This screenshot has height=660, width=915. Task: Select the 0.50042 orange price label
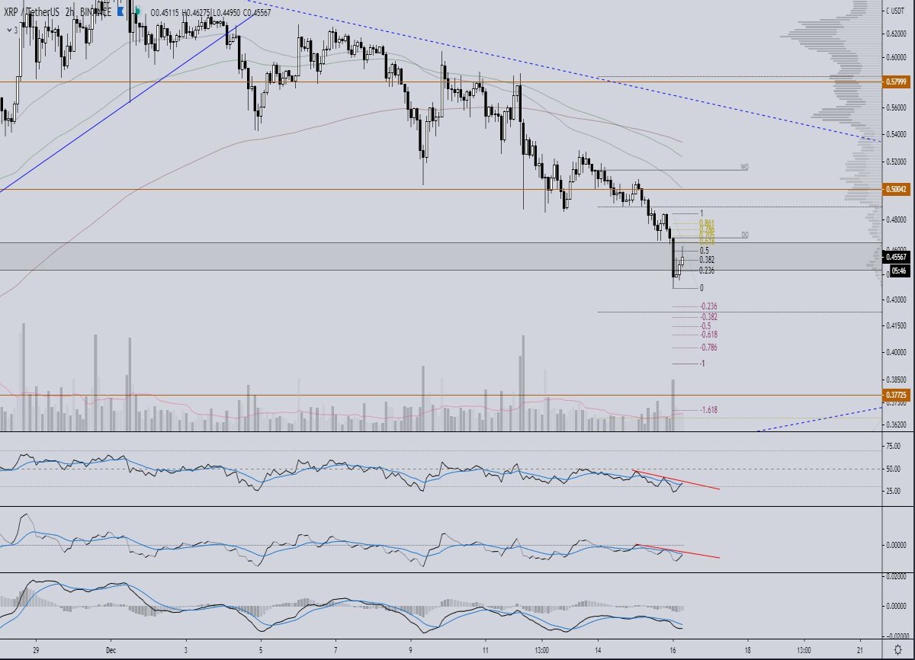tap(897, 189)
